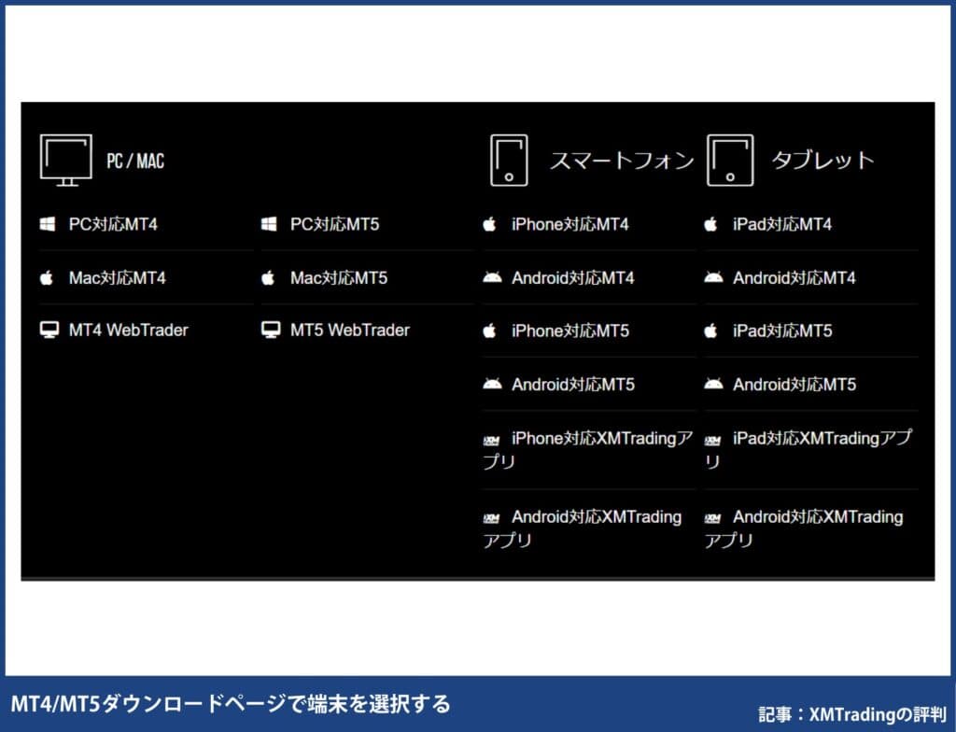Choose Android対応MT5 under smartphone column
This screenshot has height=732, width=956.
pos(573,385)
